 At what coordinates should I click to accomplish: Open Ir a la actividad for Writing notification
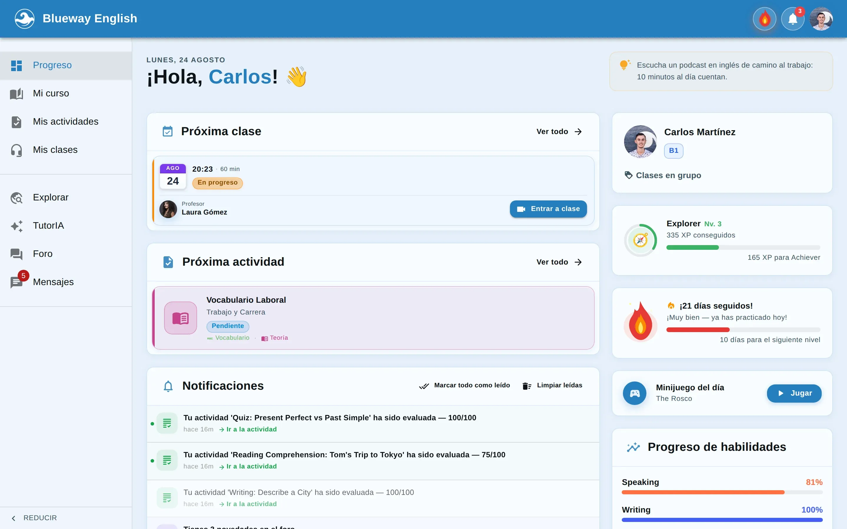[x=248, y=504]
